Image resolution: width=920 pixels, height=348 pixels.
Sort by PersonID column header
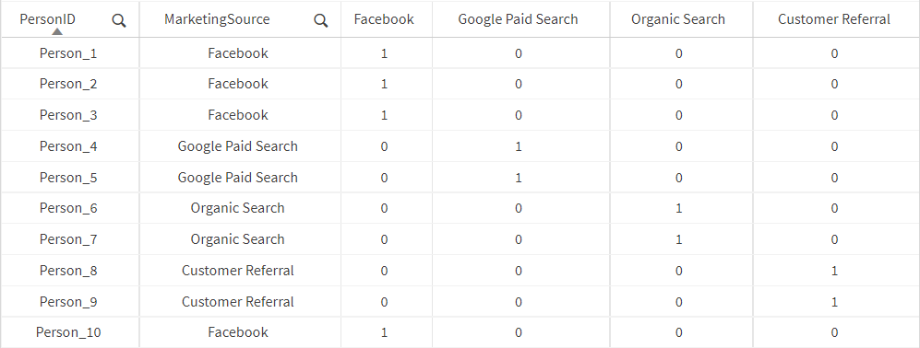click(48, 19)
